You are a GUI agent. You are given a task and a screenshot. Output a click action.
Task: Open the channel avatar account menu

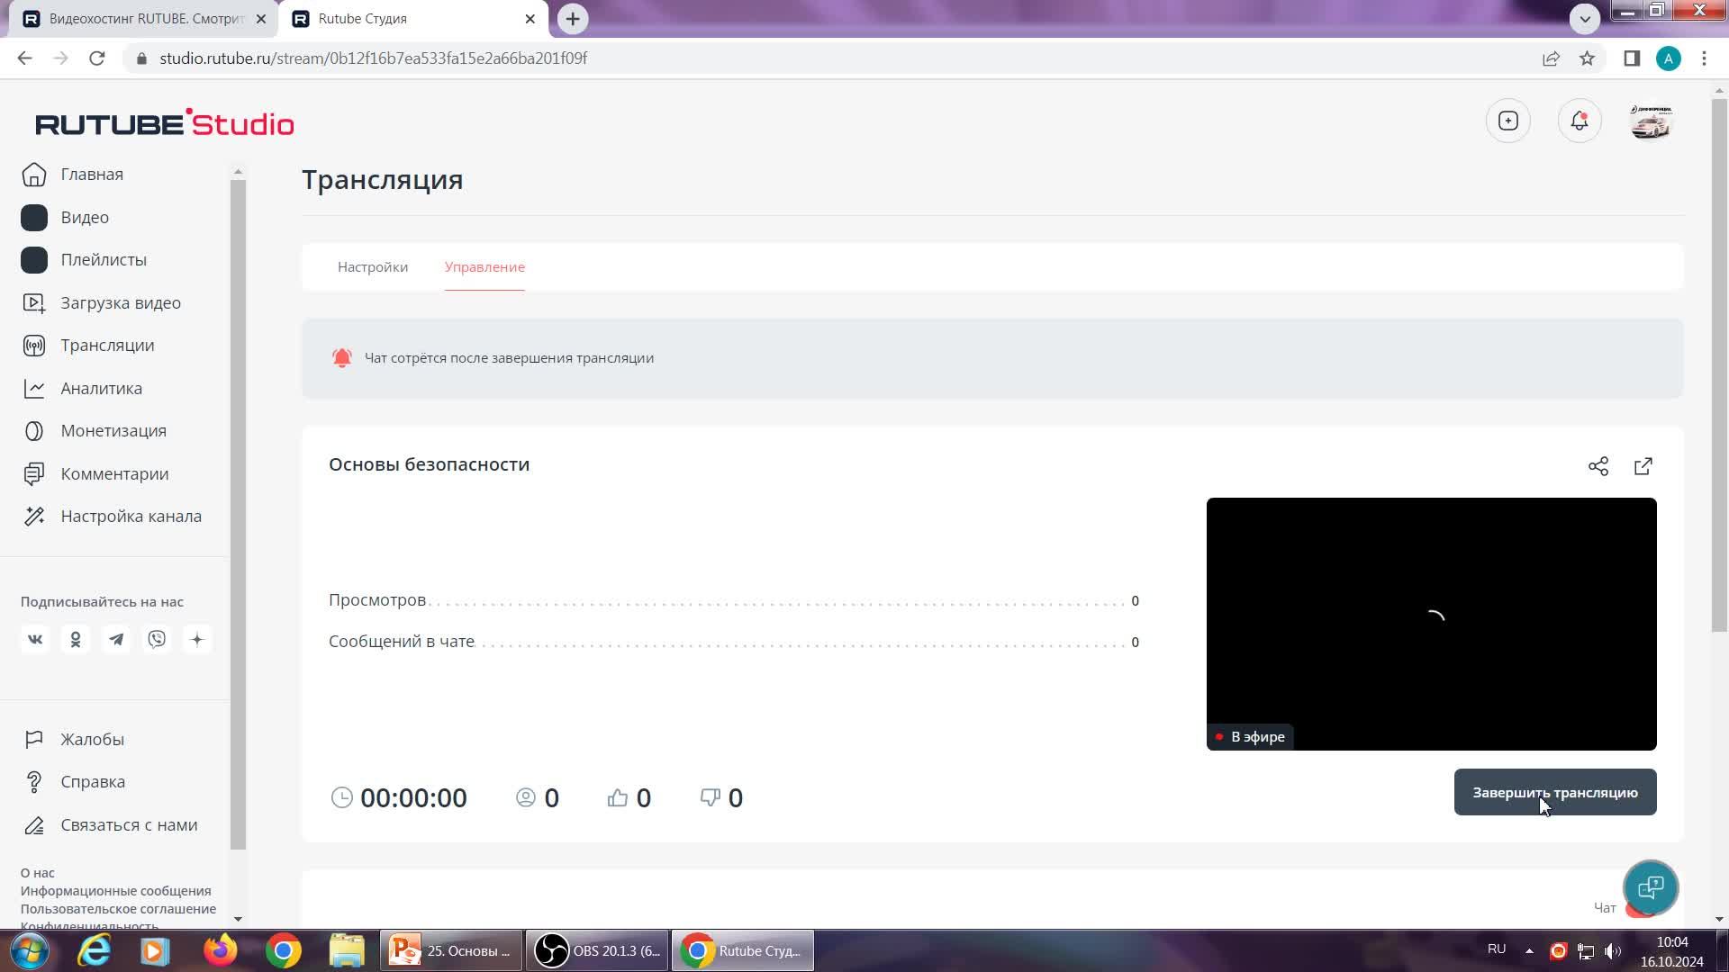[1651, 121]
